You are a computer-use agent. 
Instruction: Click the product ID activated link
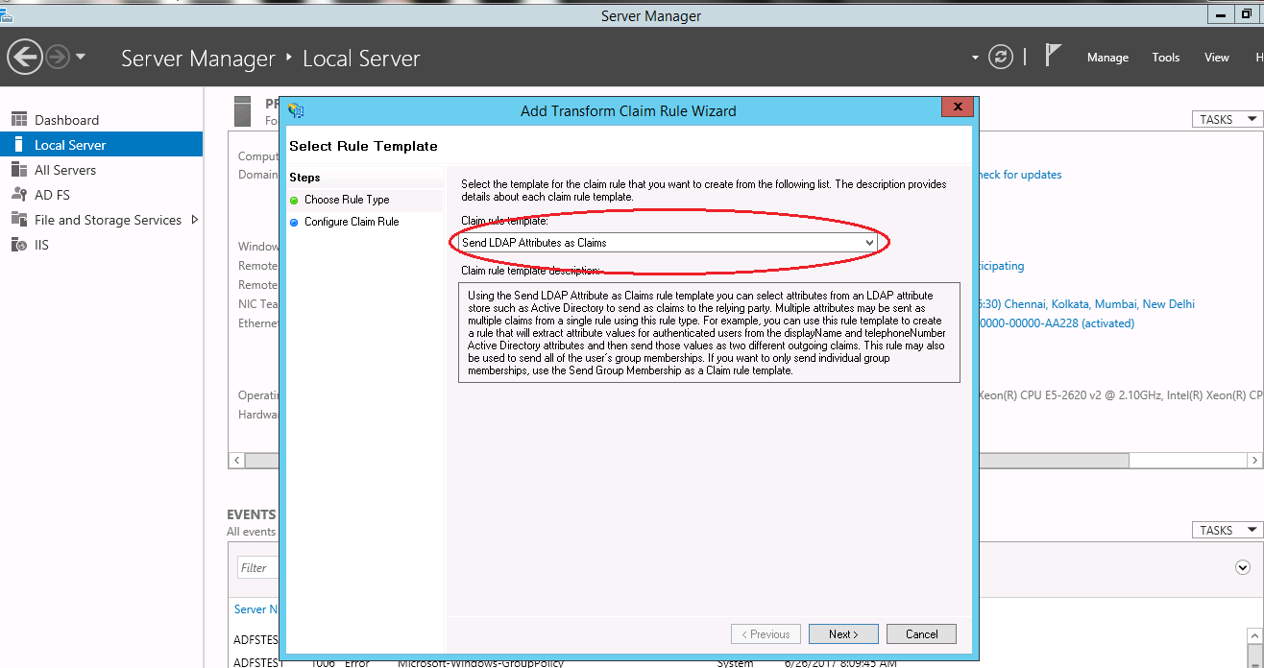click(1056, 323)
